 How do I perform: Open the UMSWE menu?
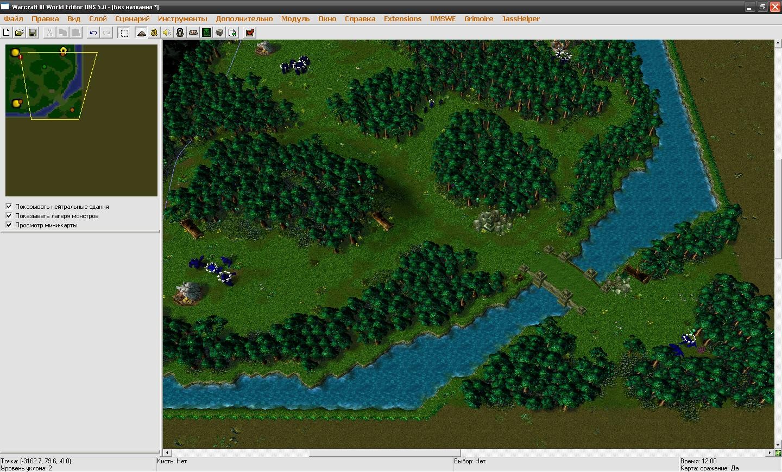coord(443,18)
